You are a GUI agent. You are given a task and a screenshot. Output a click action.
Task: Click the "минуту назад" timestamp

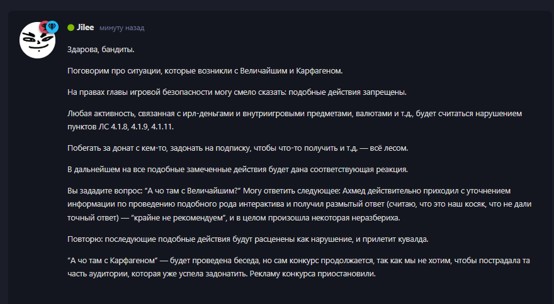click(122, 28)
